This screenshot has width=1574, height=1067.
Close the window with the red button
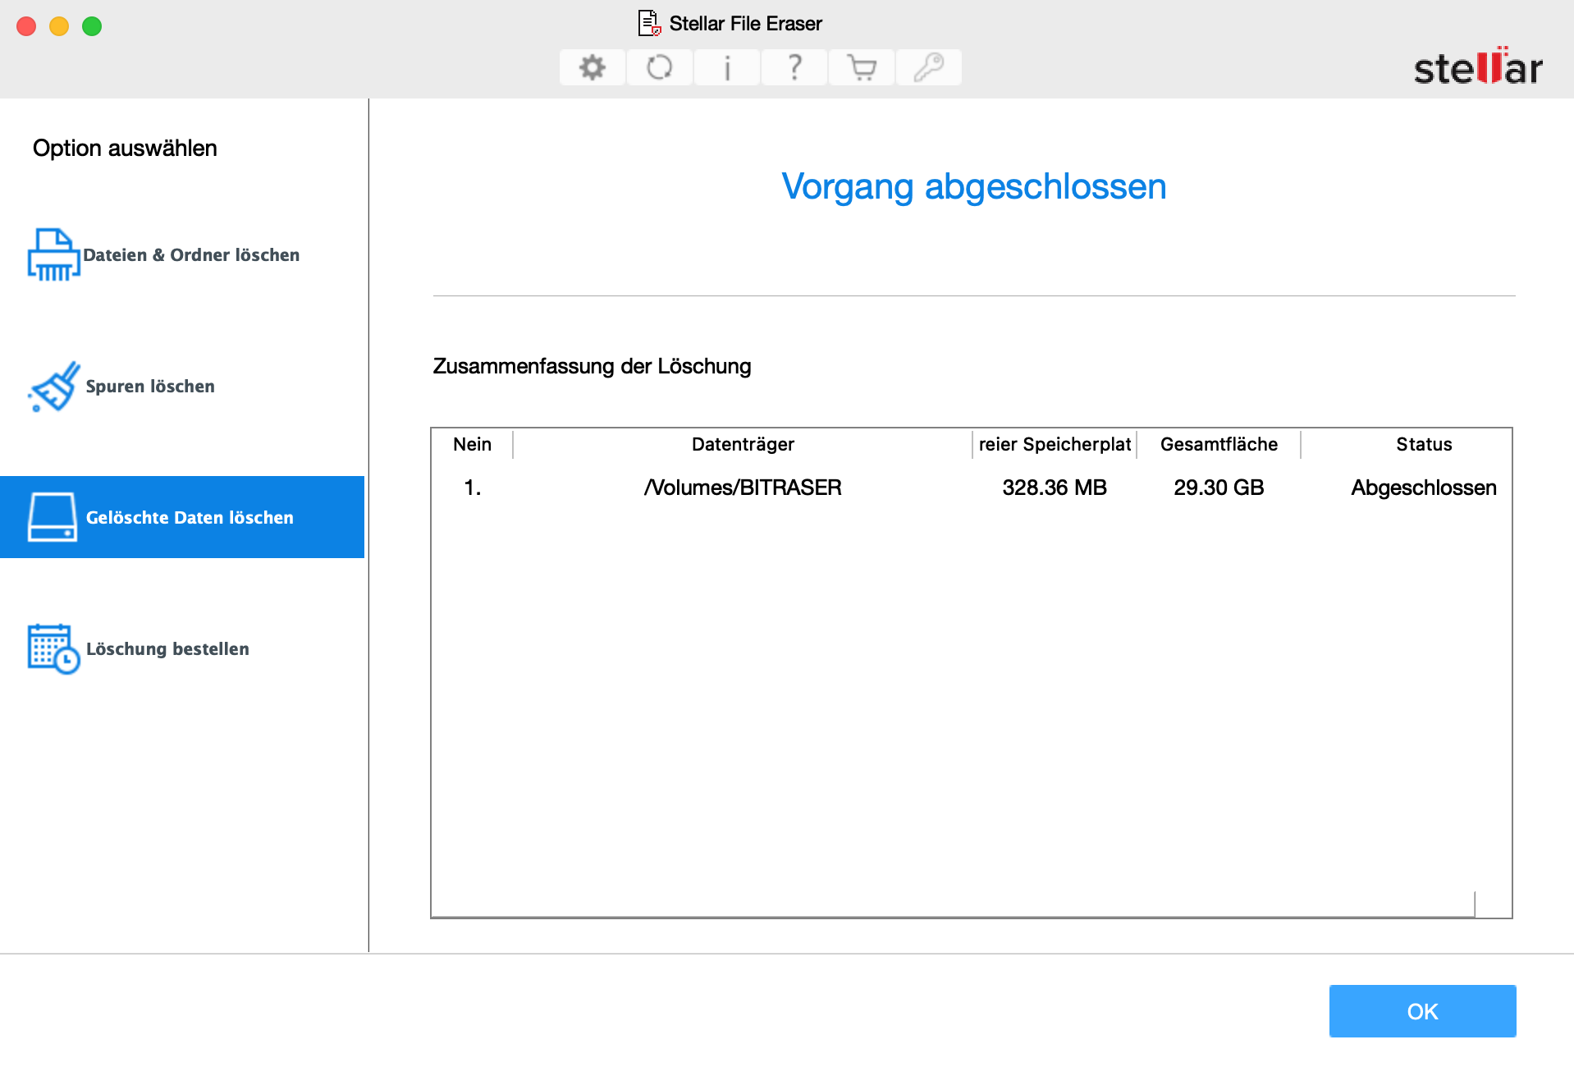[26, 26]
